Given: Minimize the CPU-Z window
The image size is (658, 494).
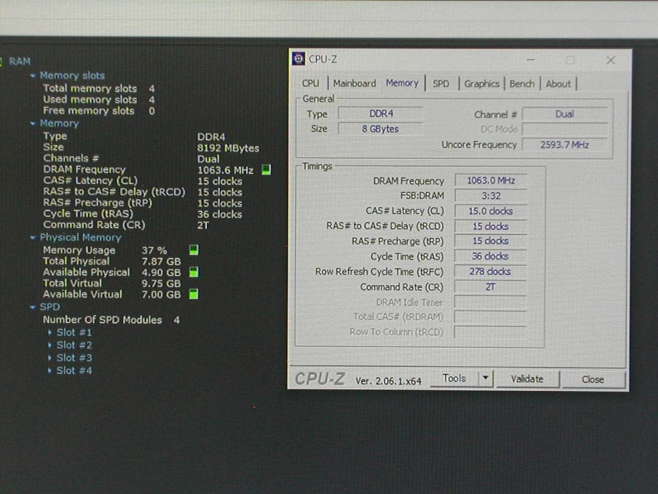Looking at the screenshot, I should (x=531, y=60).
